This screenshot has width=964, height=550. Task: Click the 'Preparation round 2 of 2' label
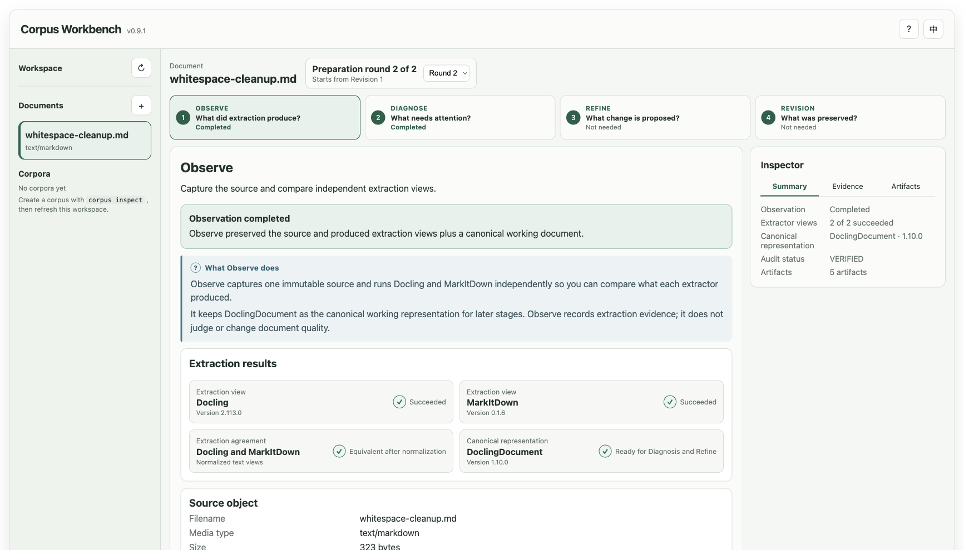(x=364, y=69)
